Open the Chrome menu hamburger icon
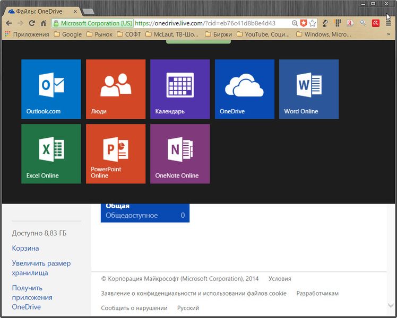The width and height of the screenshot is (397, 318). (389, 23)
